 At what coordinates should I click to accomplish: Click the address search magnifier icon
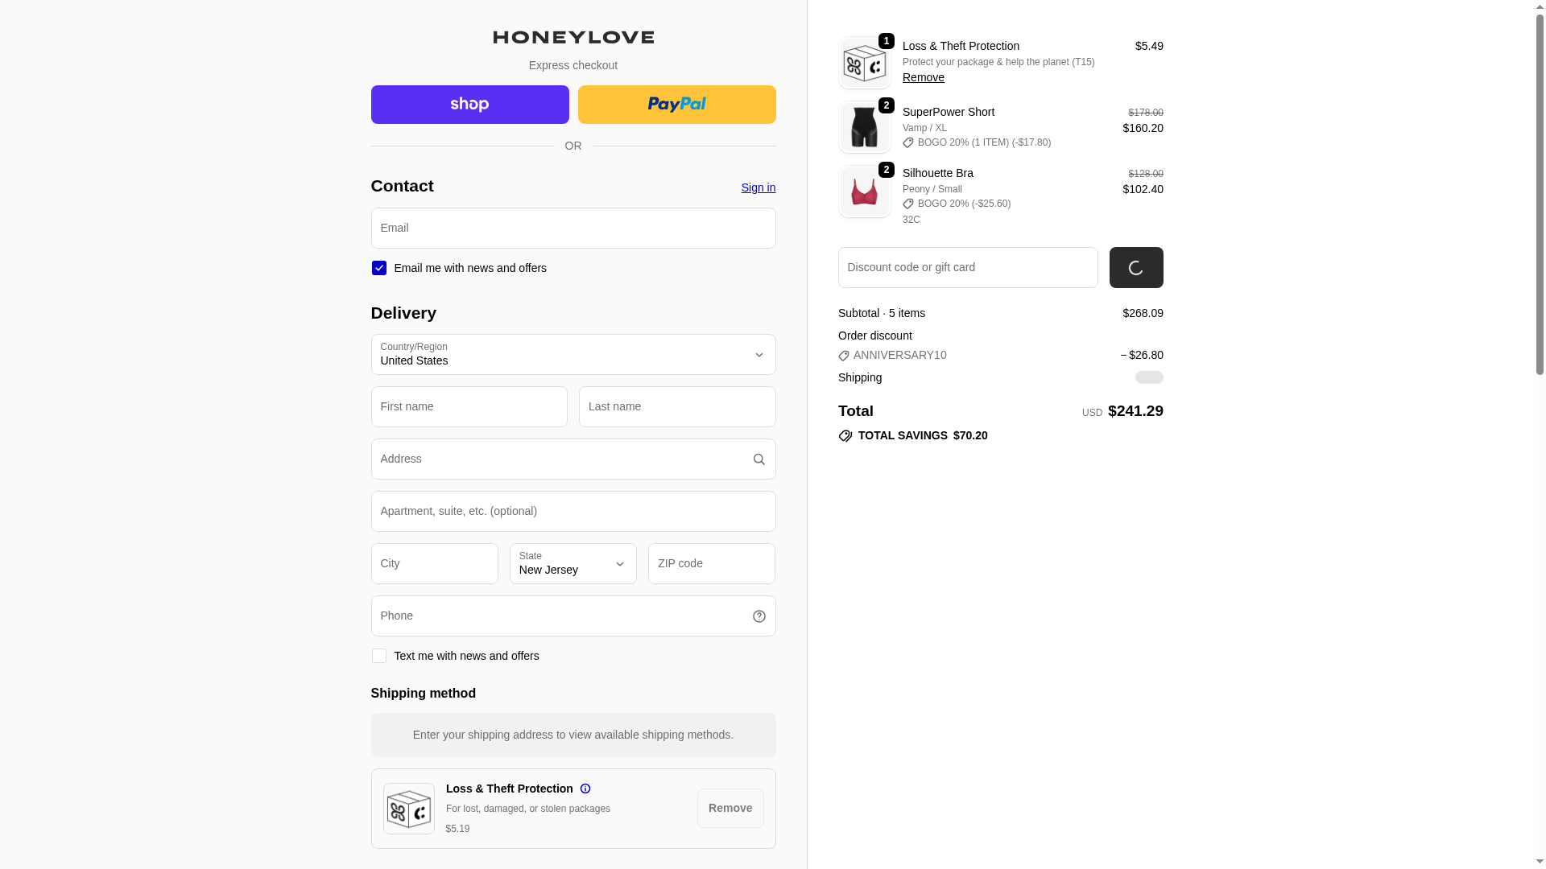tap(759, 459)
